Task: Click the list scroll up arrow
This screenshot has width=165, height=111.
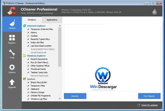Action: click(60, 26)
